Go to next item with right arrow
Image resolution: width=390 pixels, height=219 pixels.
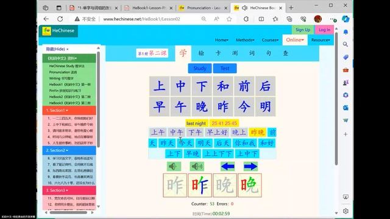click(x=250, y=166)
